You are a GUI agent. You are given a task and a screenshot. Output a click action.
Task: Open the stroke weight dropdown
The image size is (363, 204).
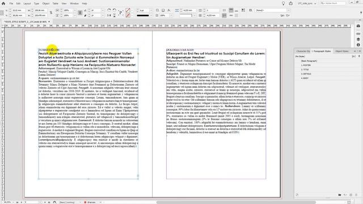pos(151,10)
